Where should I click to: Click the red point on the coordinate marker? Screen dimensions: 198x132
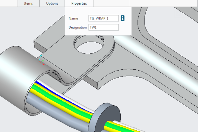43,64
